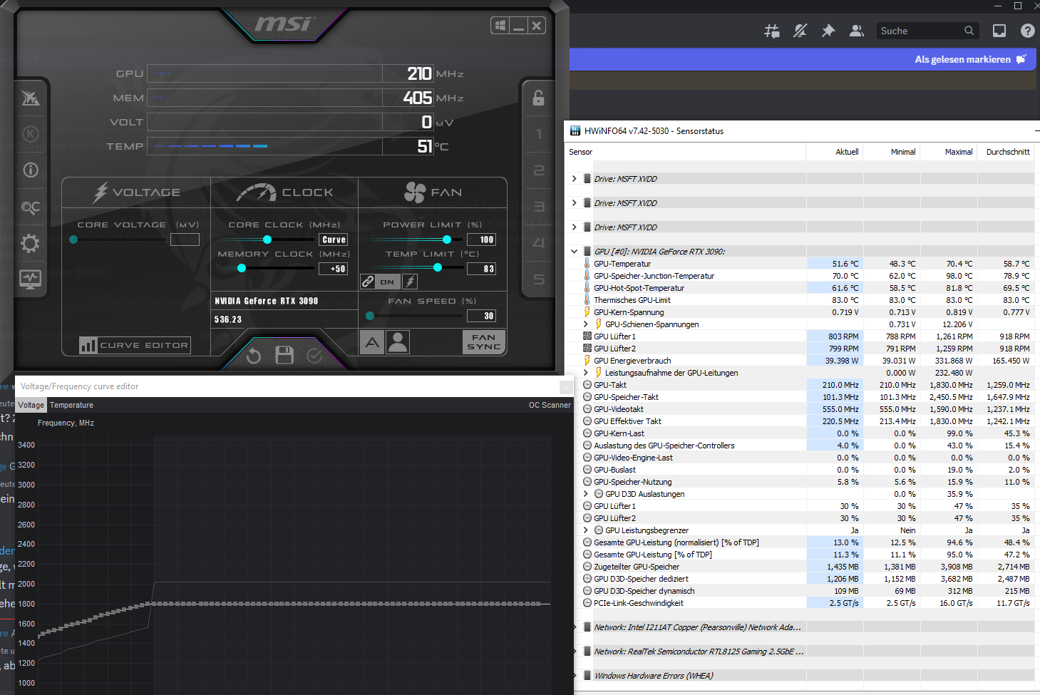
Task: Toggle user defined fan control icon
Action: click(398, 342)
